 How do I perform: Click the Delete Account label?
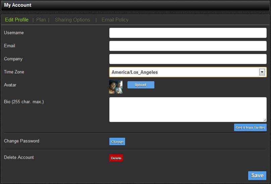pos(19,158)
